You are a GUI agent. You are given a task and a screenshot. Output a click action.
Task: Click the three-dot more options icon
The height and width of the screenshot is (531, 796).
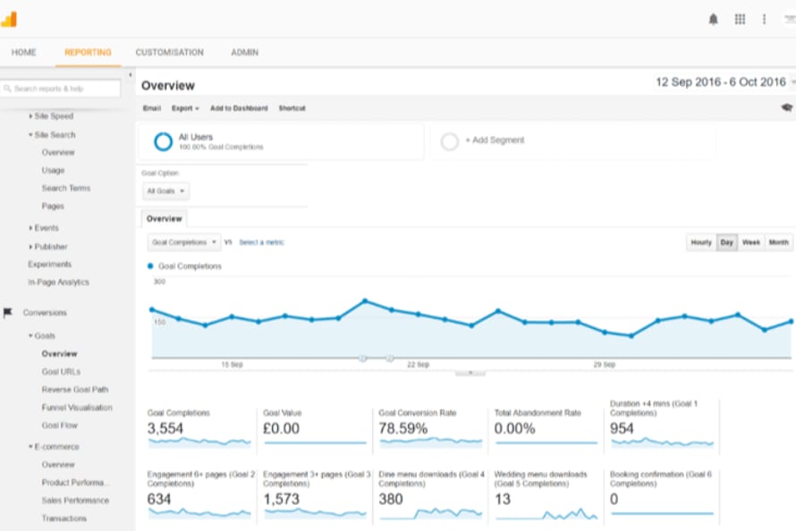(764, 19)
